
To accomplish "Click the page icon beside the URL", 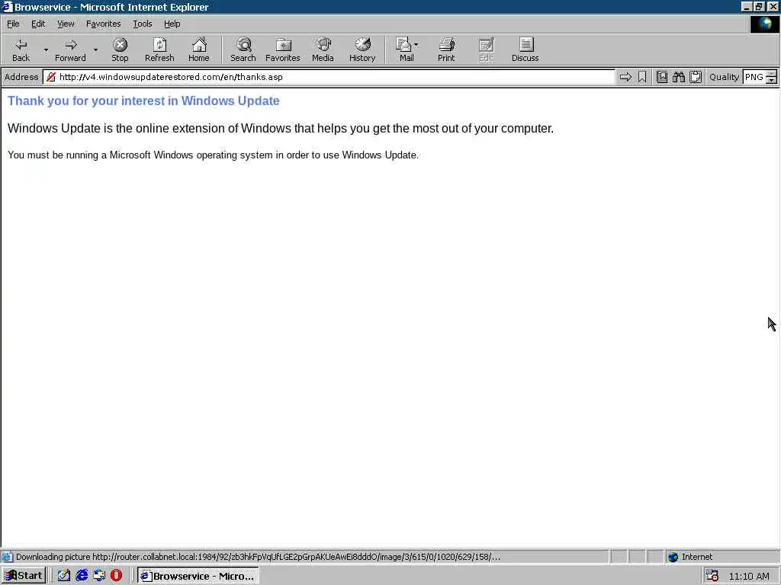I will point(51,77).
